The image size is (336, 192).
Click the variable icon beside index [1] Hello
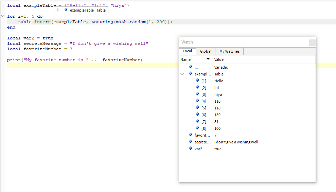click(x=198, y=81)
